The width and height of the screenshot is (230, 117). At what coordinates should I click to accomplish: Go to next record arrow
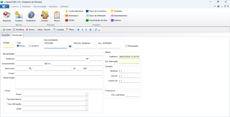tap(86, 30)
